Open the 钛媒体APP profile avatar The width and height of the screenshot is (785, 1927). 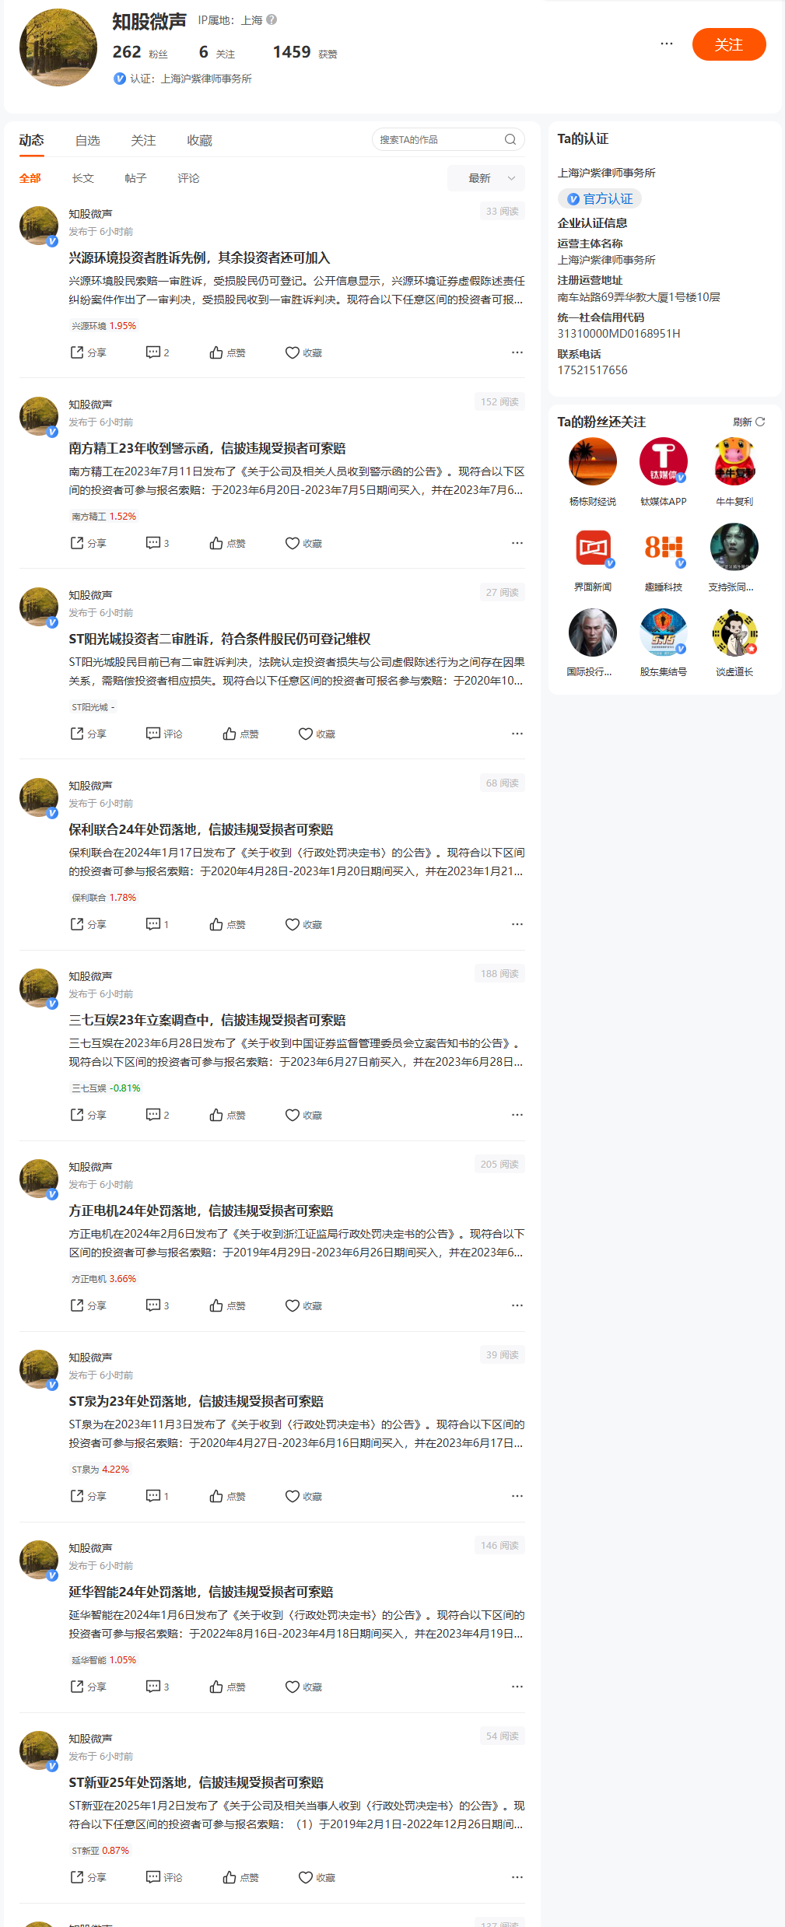[663, 461]
